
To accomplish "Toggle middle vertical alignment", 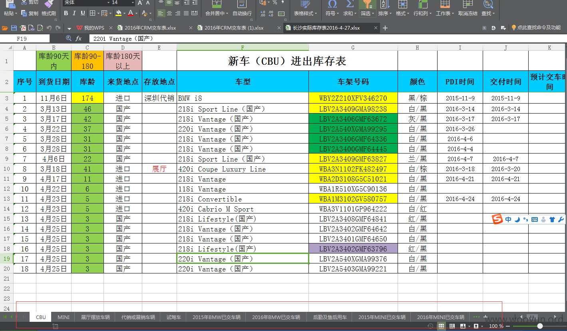I will (x=169, y=3).
